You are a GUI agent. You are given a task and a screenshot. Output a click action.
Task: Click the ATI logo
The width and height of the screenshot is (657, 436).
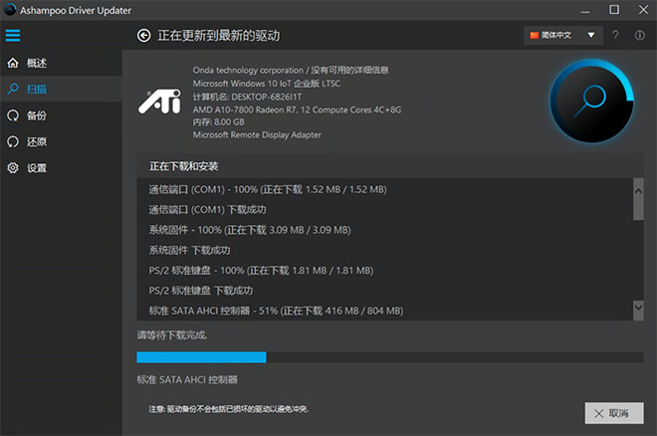pos(159,102)
